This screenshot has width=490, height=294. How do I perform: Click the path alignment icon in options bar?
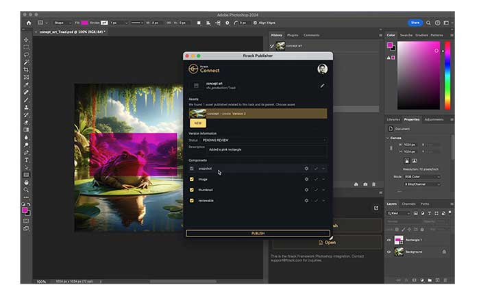coord(208,23)
